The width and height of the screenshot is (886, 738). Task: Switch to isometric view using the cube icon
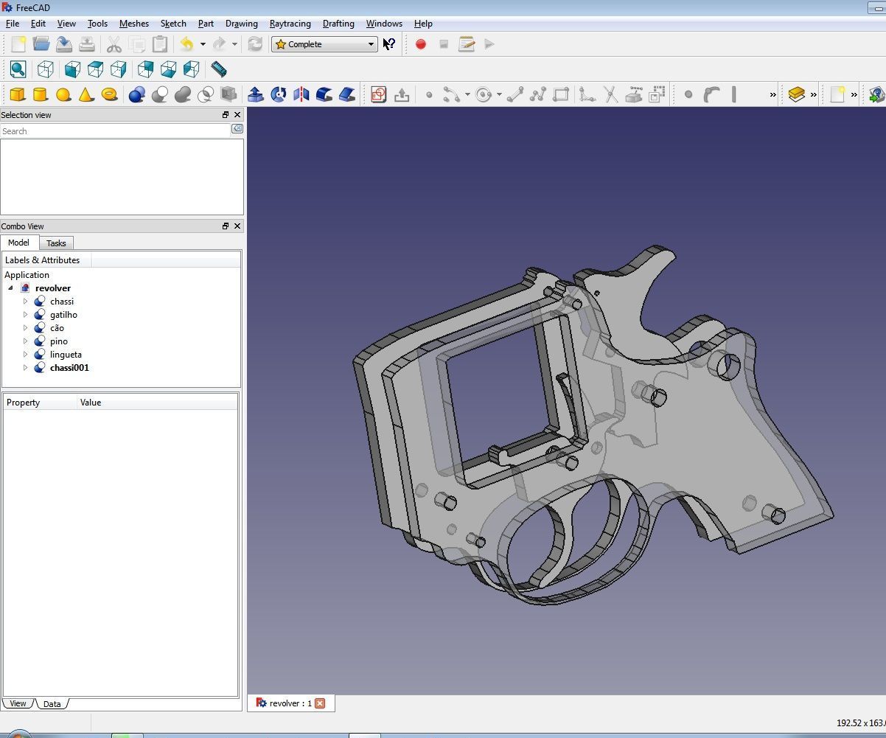click(x=45, y=69)
